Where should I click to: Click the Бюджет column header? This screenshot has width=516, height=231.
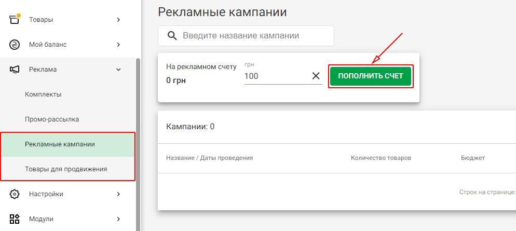pyautogui.click(x=473, y=158)
